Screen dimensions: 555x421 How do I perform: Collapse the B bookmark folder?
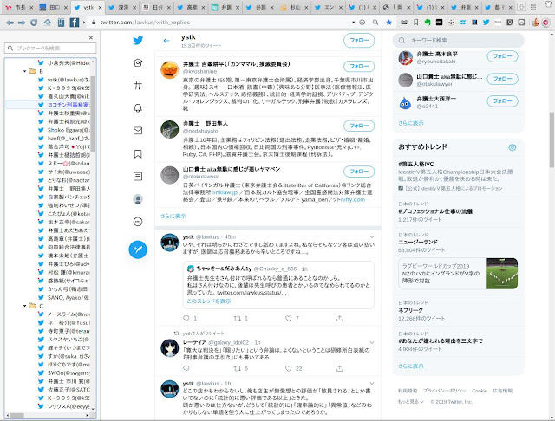coord(24,71)
